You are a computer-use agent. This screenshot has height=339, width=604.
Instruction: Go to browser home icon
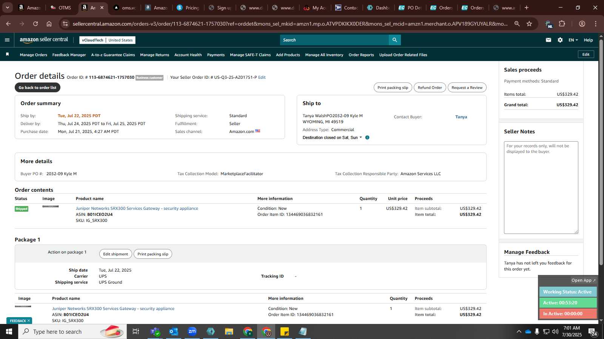click(x=49, y=24)
